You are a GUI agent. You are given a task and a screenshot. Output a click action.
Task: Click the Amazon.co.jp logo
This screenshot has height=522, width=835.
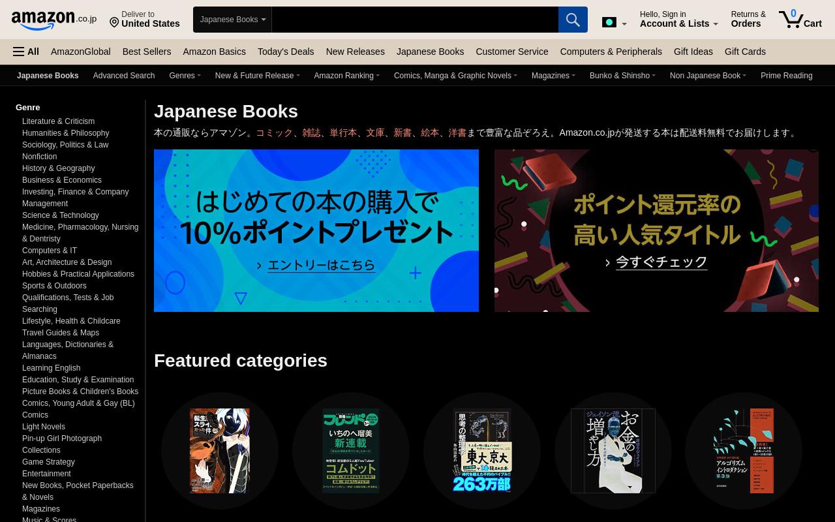coord(53,20)
